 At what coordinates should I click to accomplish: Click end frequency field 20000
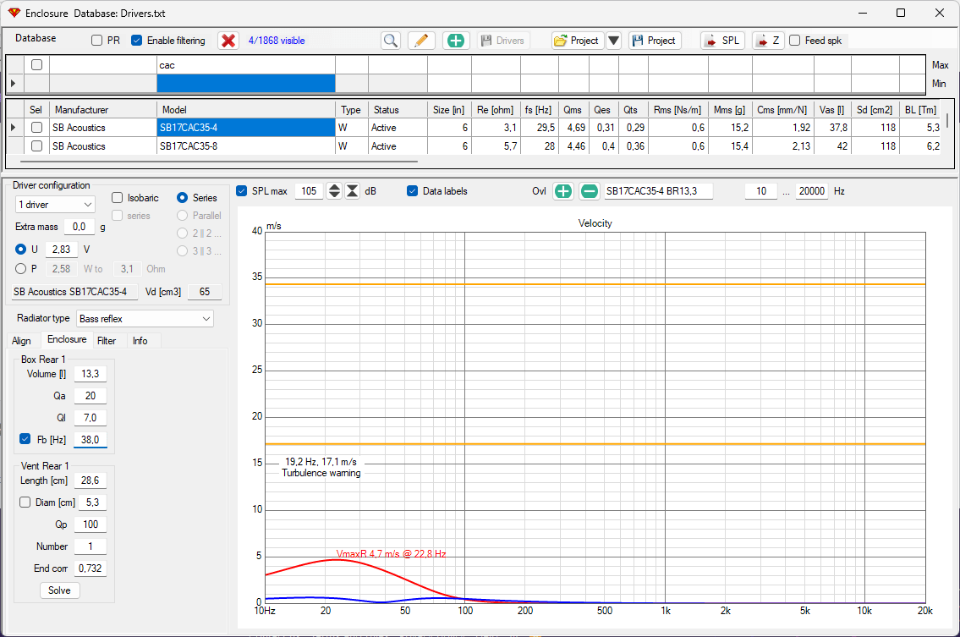point(812,191)
